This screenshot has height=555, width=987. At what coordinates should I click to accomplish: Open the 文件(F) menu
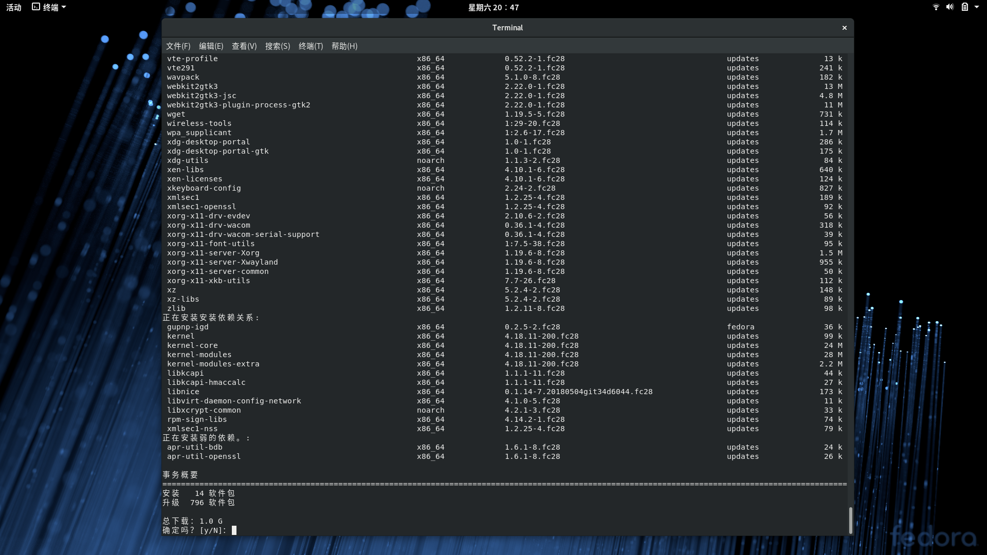click(x=178, y=46)
